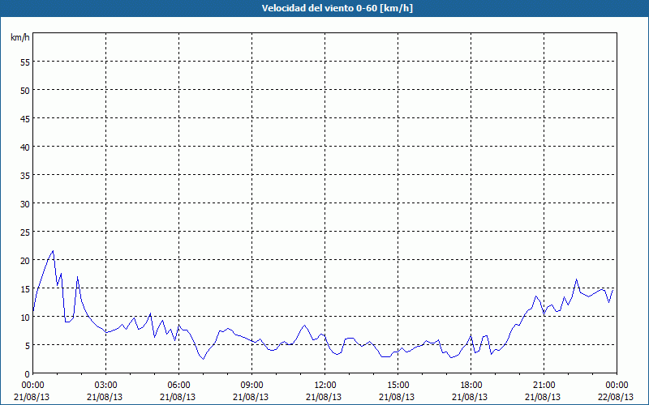Click the '55' y-axis label
The width and height of the screenshot is (649, 405).
coord(25,62)
